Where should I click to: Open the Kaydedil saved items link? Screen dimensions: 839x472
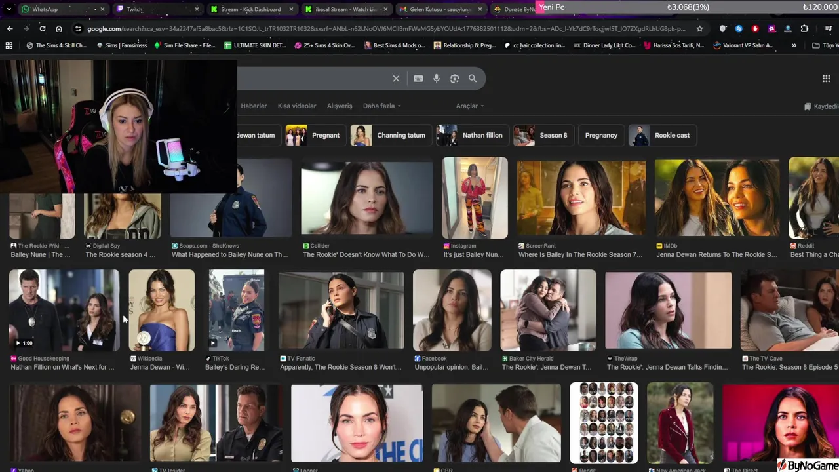(x=821, y=106)
